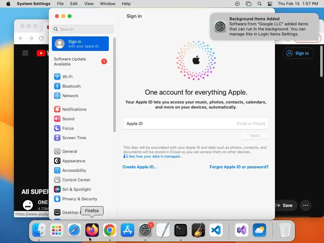Open Visual Studio from the Dock
Screen dimensions: 324x243
(x=242, y=230)
